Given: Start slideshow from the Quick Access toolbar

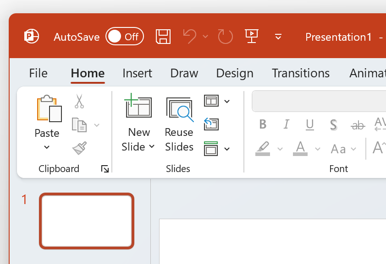Looking at the screenshot, I should (252, 36).
